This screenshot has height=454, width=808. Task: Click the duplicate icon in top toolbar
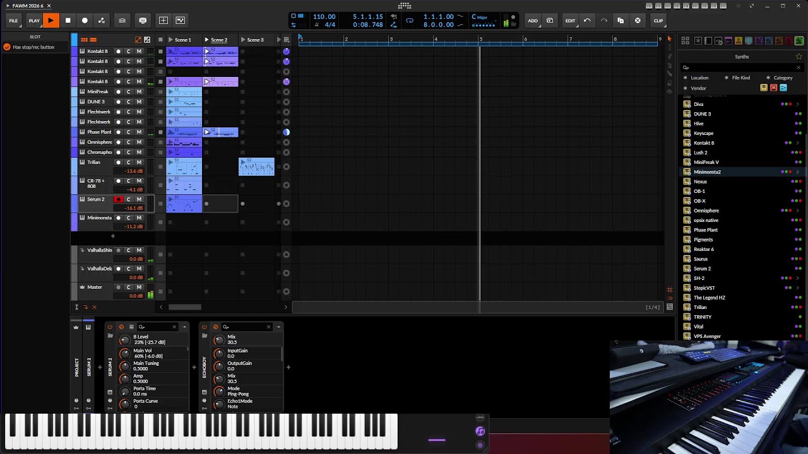(621, 20)
